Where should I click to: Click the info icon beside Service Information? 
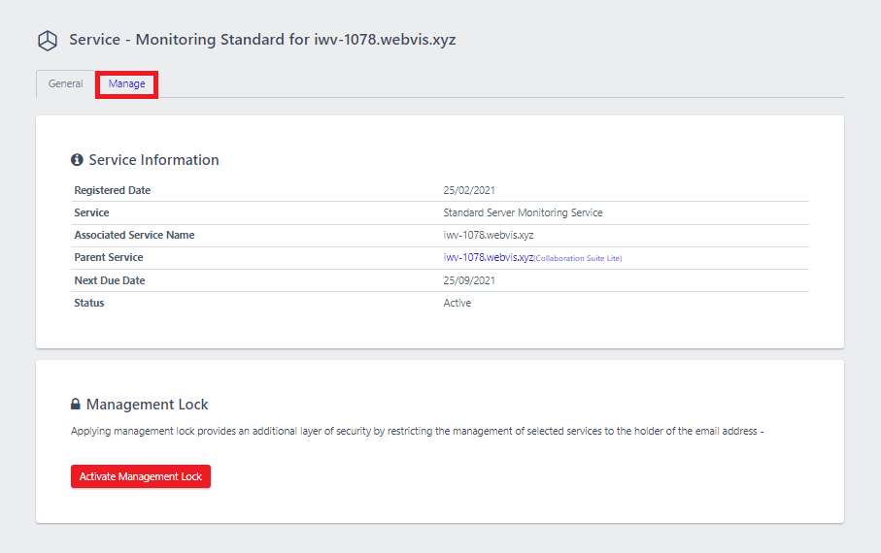coord(77,160)
